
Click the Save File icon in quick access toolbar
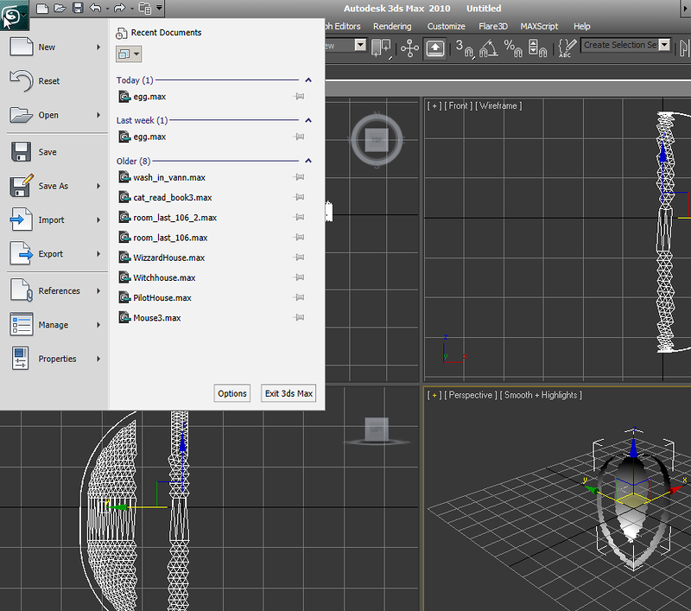(78, 9)
